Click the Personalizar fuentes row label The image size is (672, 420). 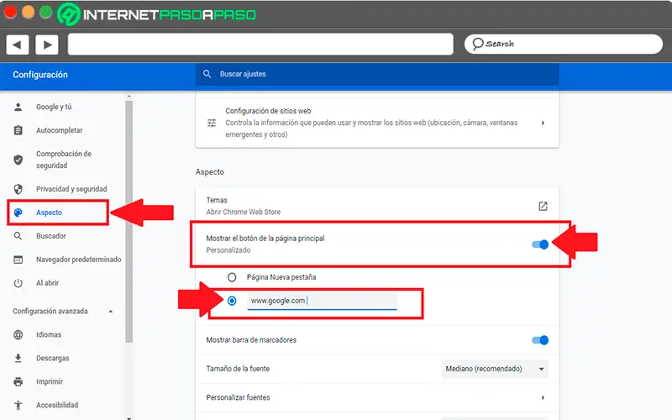(x=238, y=397)
